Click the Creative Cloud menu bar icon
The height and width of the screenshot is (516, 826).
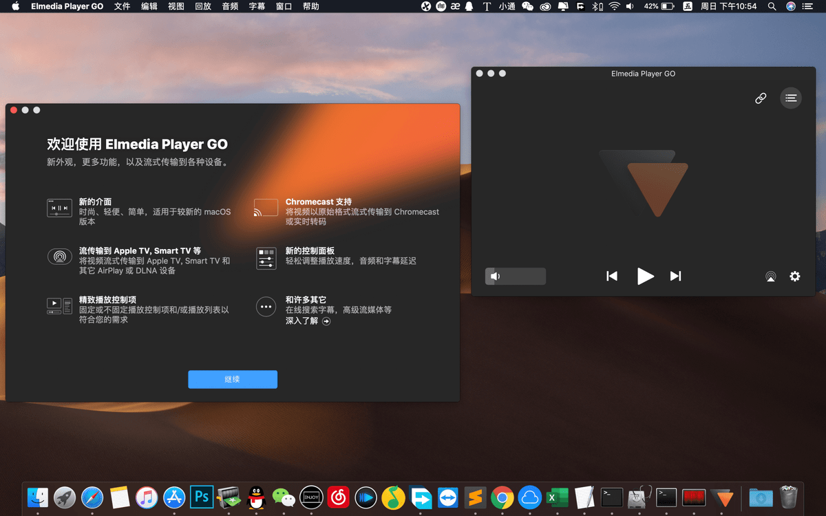click(546, 6)
